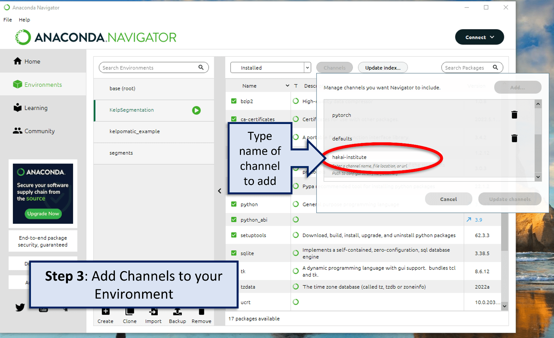Delete the defaults channel with its trash icon
The height and width of the screenshot is (338, 554).
(x=514, y=138)
